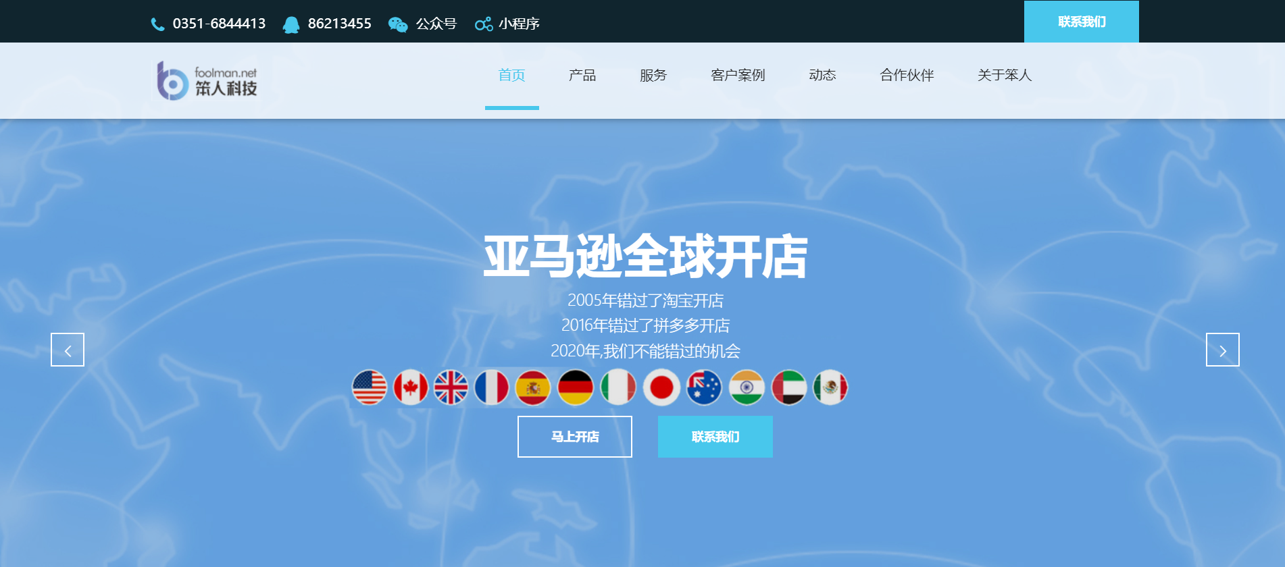Image resolution: width=1285 pixels, height=567 pixels.
Task: Select the France flag
Action: (492, 387)
